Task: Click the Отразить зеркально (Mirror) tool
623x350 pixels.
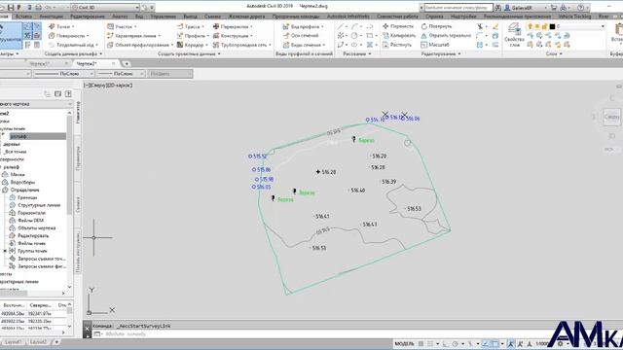Action: click(x=446, y=35)
